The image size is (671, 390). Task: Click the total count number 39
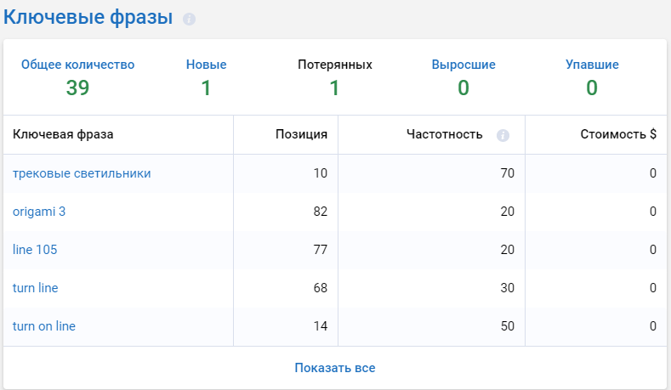click(x=78, y=88)
